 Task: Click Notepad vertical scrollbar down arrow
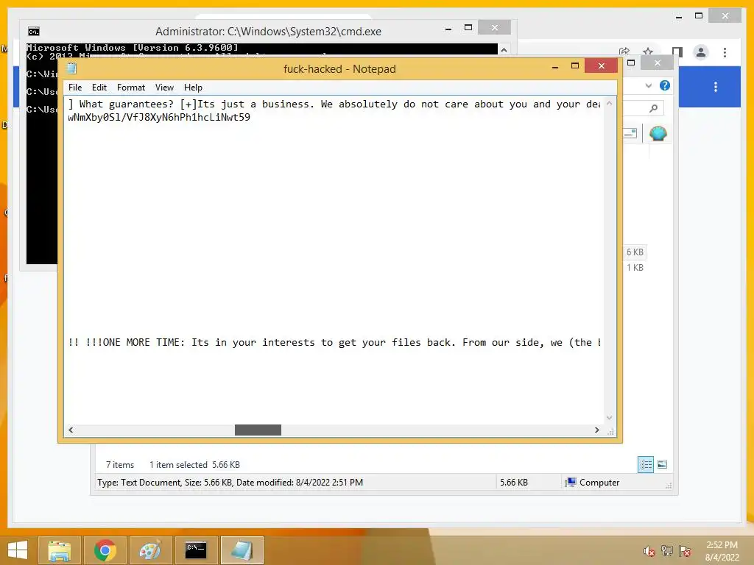609,418
